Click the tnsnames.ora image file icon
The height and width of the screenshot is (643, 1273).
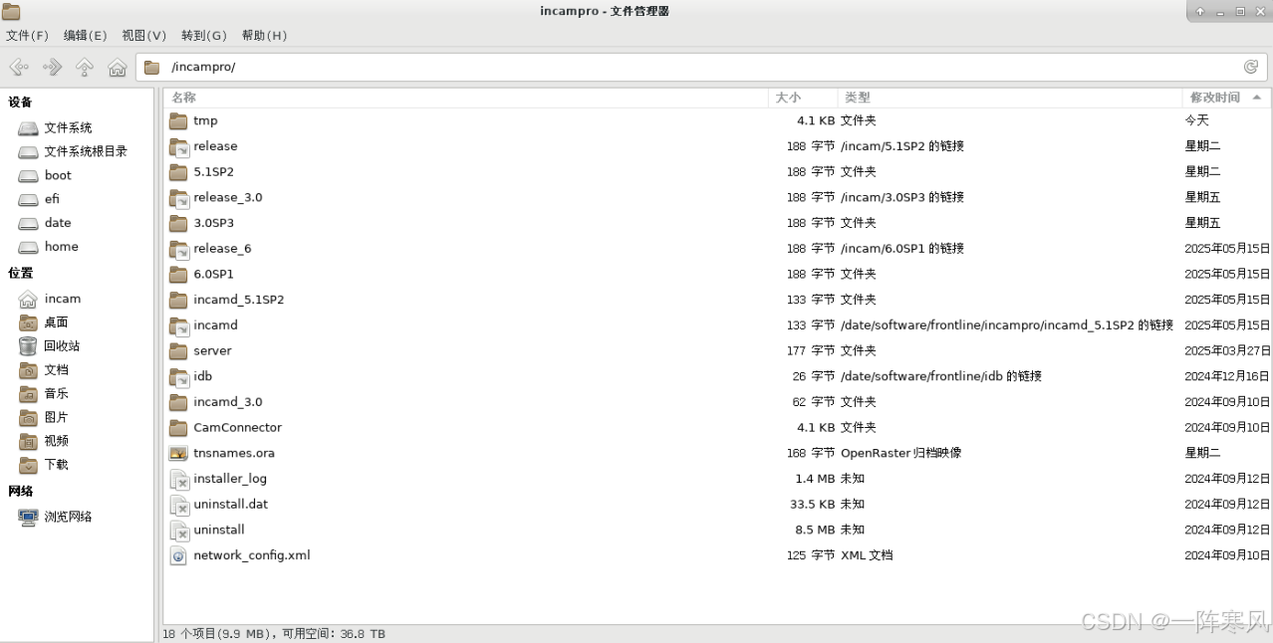[x=178, y=453]
